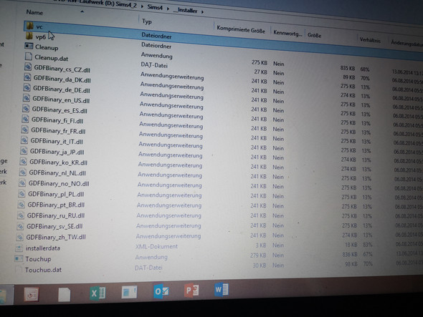Select the vc folder icon
The image size is (423, 317).
coord(30,26)
